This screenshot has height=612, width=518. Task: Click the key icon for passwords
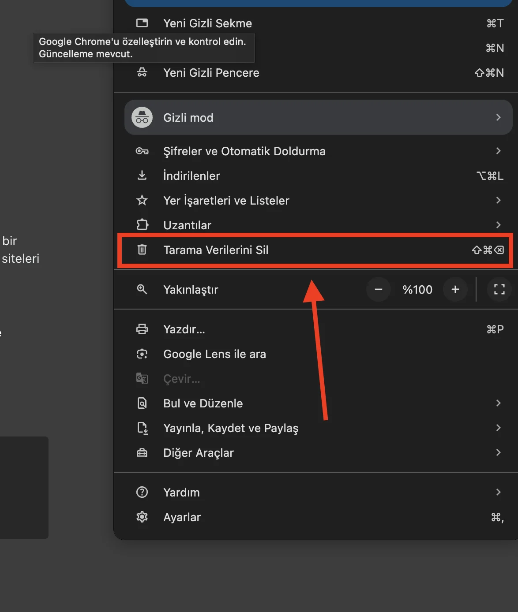(x=142, y=151)
